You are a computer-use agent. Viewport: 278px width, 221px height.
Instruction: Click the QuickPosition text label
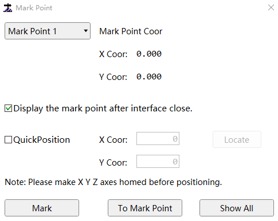click(x=42, y=140)
